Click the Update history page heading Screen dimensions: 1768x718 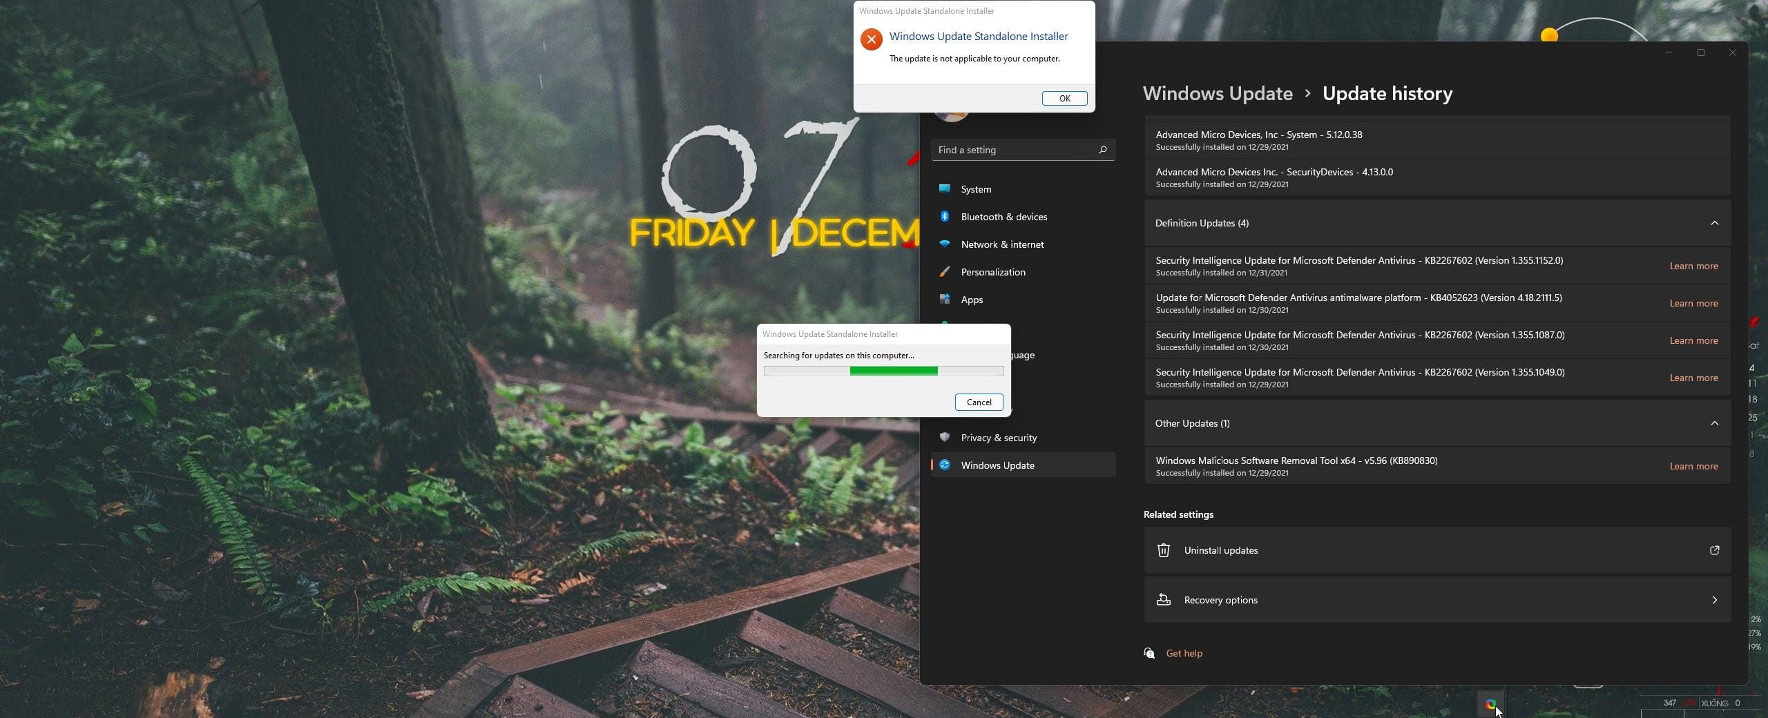coord(1387,93)
